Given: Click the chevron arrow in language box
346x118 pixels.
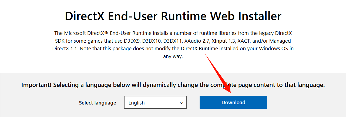Looking at the screenshot, I should pos(181,103).
